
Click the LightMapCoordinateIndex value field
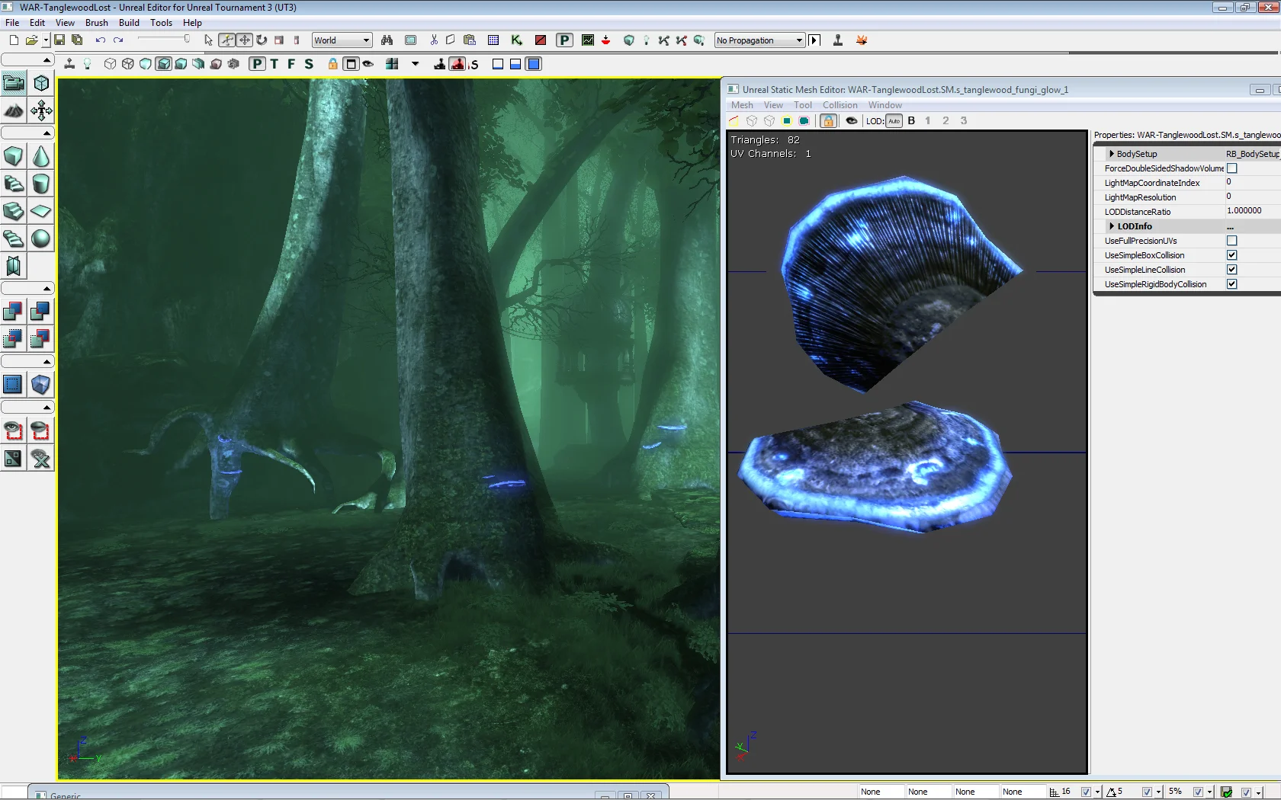[x=1253, y=182]
